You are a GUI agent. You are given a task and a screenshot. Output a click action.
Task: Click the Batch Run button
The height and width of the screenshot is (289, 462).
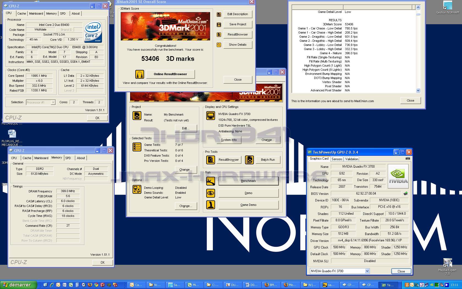268,160
